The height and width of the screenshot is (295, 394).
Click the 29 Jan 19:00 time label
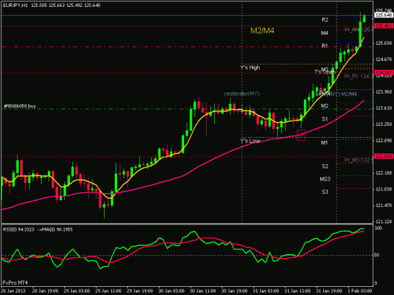[x=140, y=291]
